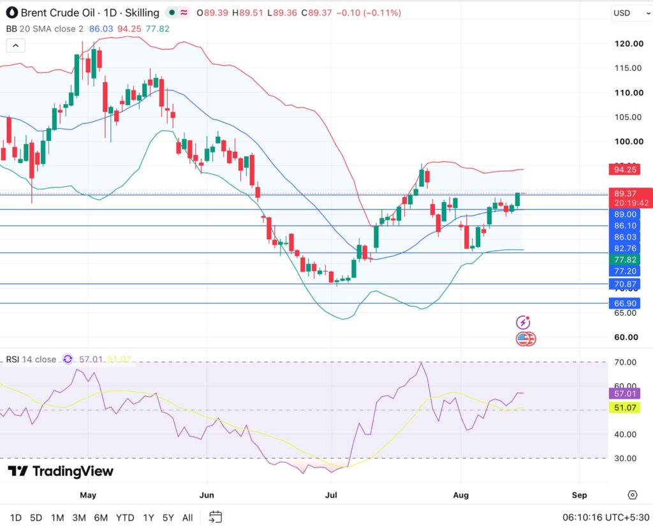The height and width of the screenshot is (530, 653).
Task: Click the Brent Crude Oil symbol logo
Action: click(x=12, y=13)
